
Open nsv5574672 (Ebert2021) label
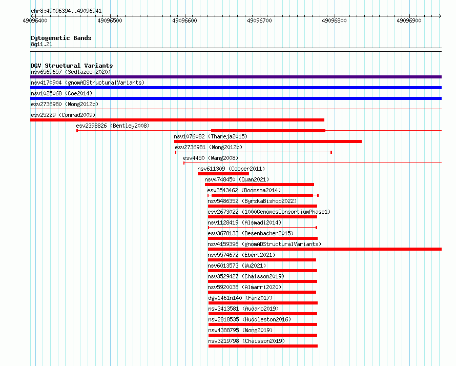[x=241, y=255]
